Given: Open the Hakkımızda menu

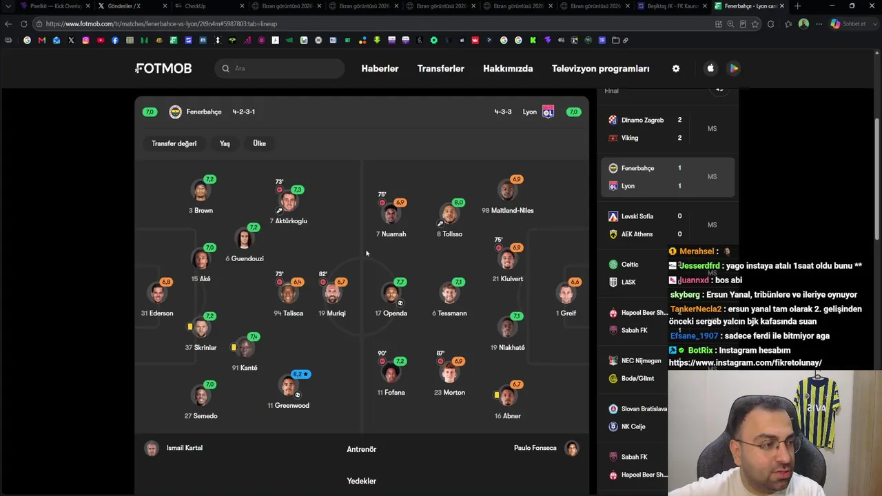Looking at the screenshot, I should 508,68.
